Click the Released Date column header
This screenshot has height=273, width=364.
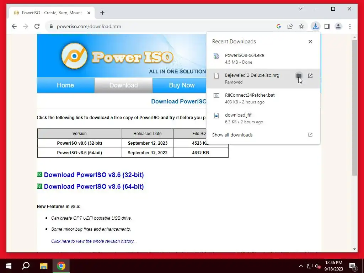148,134
